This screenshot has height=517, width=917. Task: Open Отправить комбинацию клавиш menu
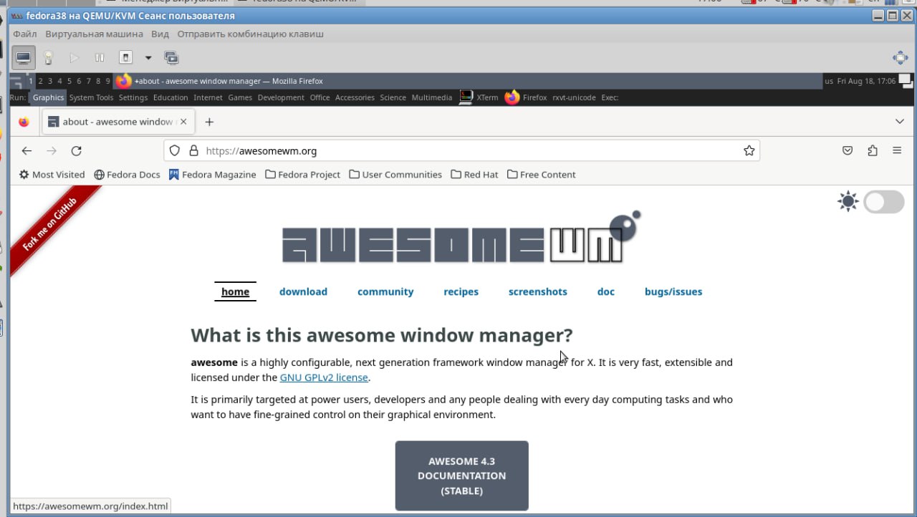(250, 34)
